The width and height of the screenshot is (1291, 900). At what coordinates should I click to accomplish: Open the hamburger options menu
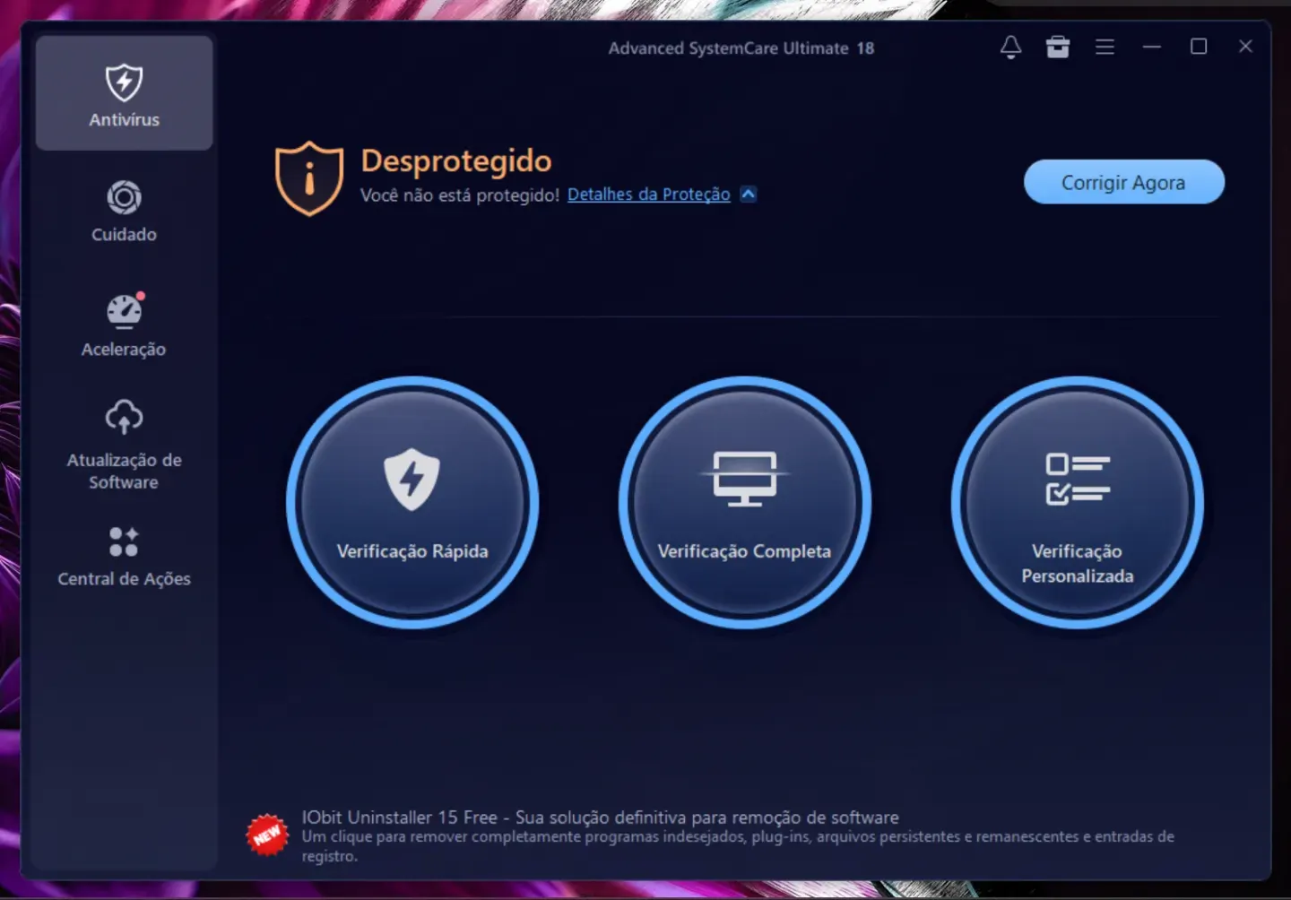pyautogui.click(x=1105, y=47)
